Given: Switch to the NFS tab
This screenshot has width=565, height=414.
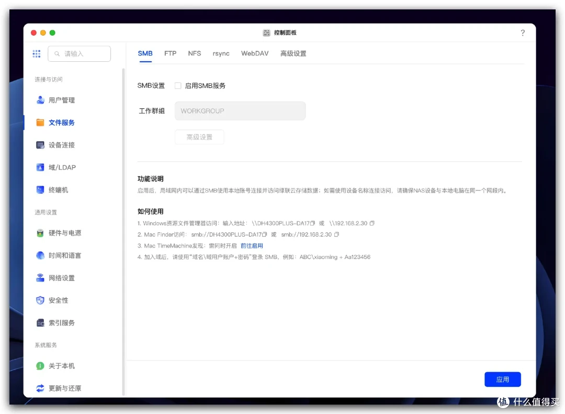Looking at the screenshot, I should pos(195,53).
